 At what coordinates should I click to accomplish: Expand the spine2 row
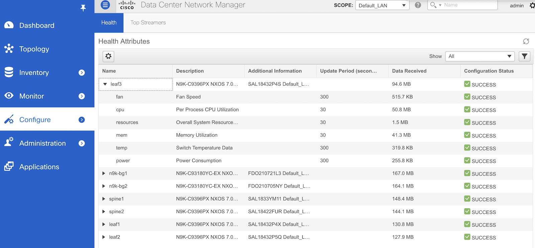click(104, 211)
